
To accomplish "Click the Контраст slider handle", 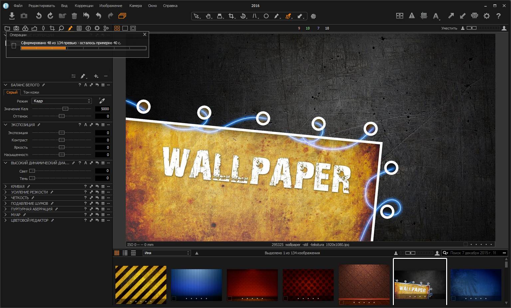I will (62, 140).
